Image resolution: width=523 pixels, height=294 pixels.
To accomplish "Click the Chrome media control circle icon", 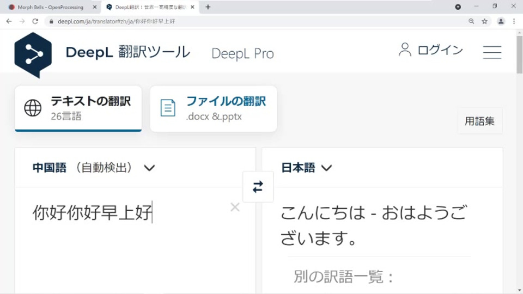I will pos(458,7).
